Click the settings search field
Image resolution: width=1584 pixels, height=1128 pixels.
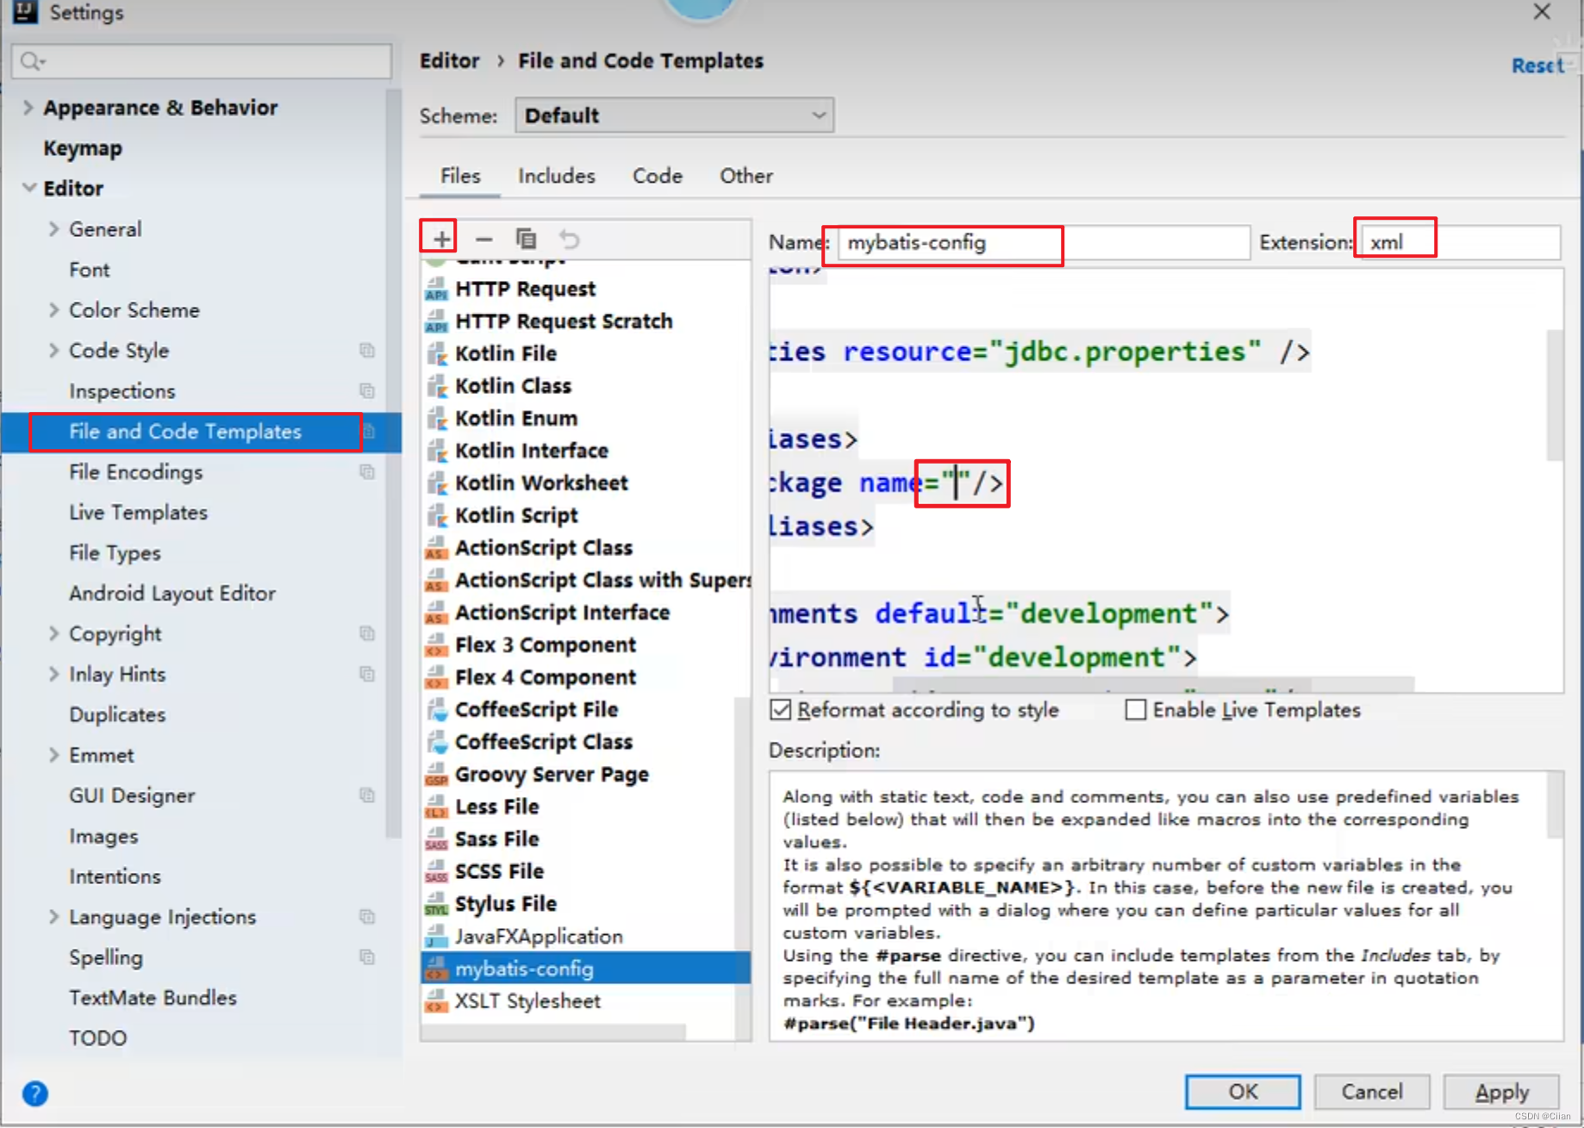tap(202, 61)
